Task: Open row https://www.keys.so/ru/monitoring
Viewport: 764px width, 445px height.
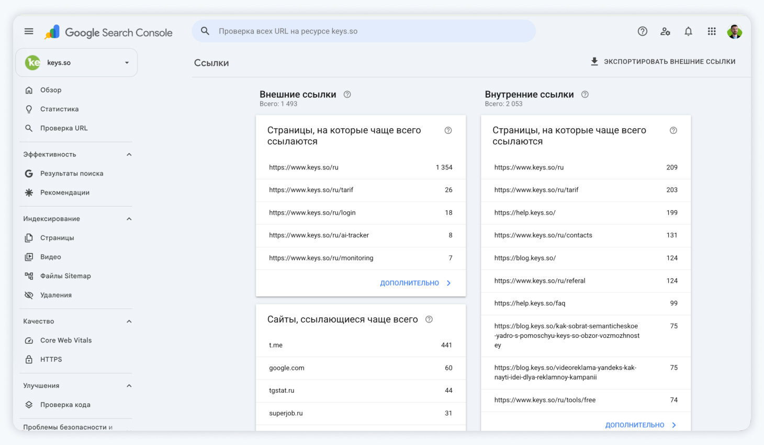Action: coord(361,258)
